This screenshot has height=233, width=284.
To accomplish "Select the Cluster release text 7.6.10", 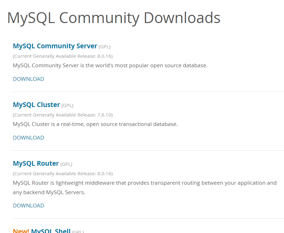I will click(104, 115).
